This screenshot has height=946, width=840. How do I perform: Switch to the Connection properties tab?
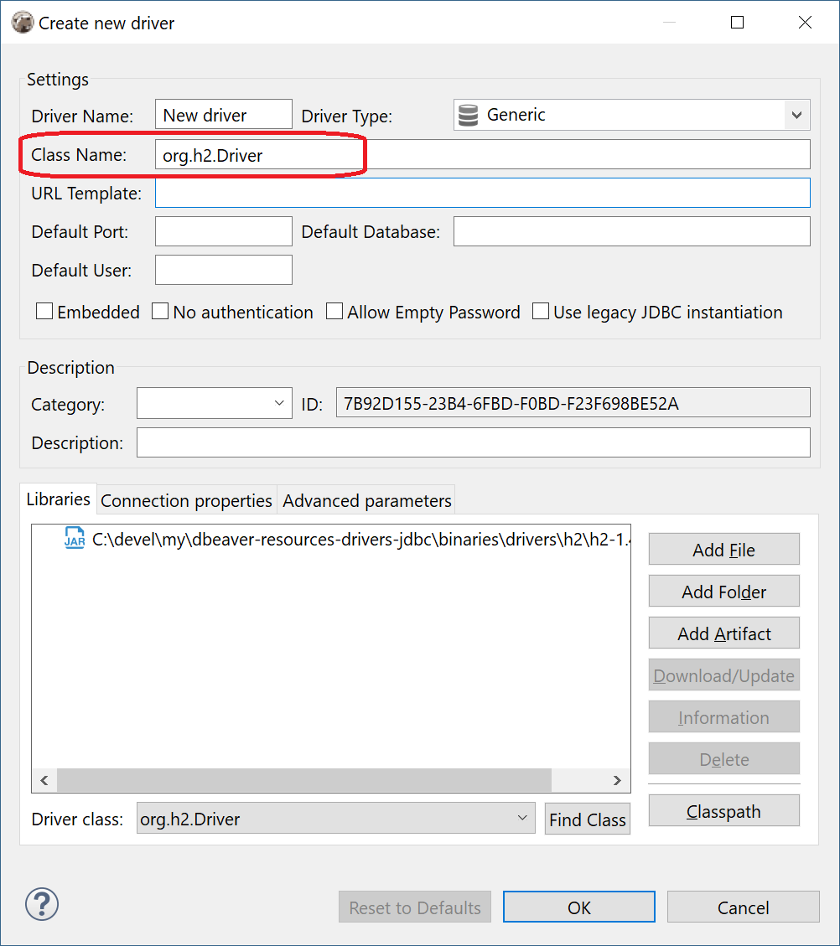click(185, 499)
